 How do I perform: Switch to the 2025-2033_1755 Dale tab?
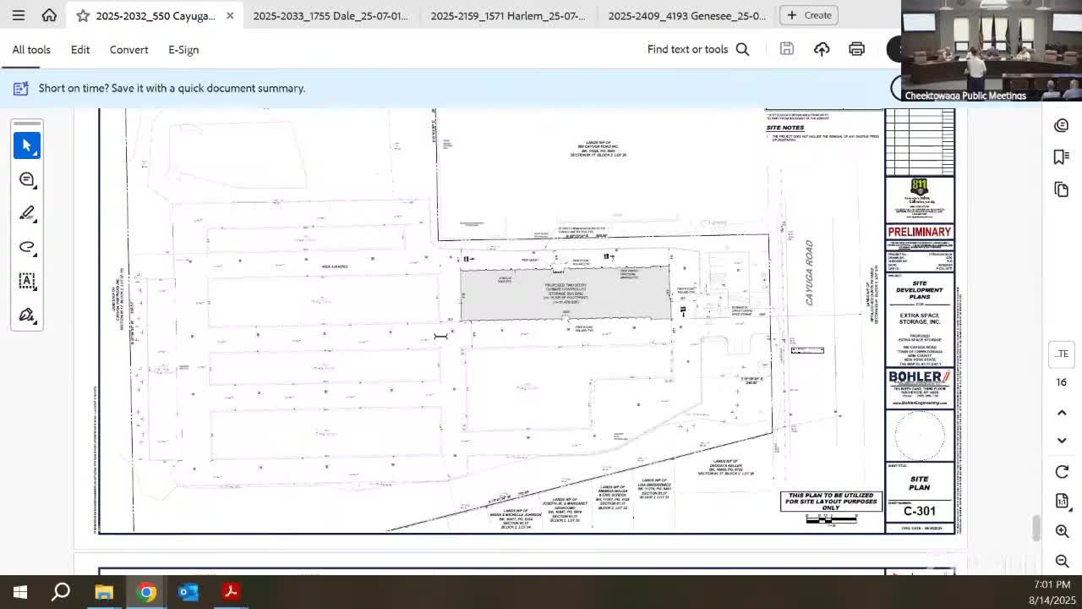pyautogui.click(x=331, y=15)
